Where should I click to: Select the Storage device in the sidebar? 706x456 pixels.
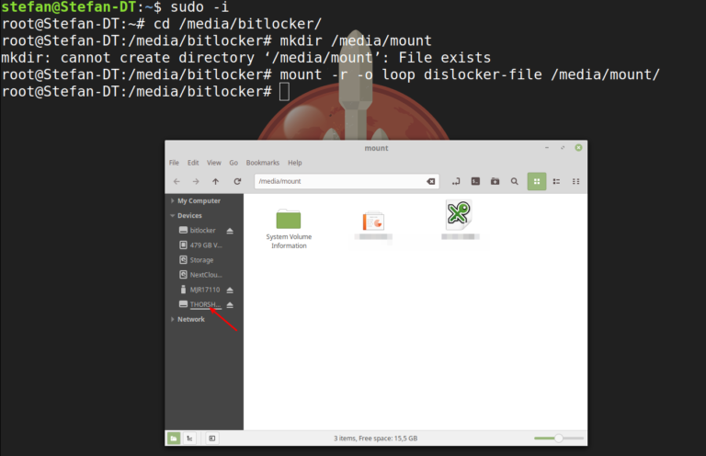point(201,260)
